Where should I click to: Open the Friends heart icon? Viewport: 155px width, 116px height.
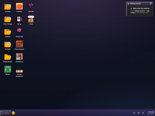[19, 6]
